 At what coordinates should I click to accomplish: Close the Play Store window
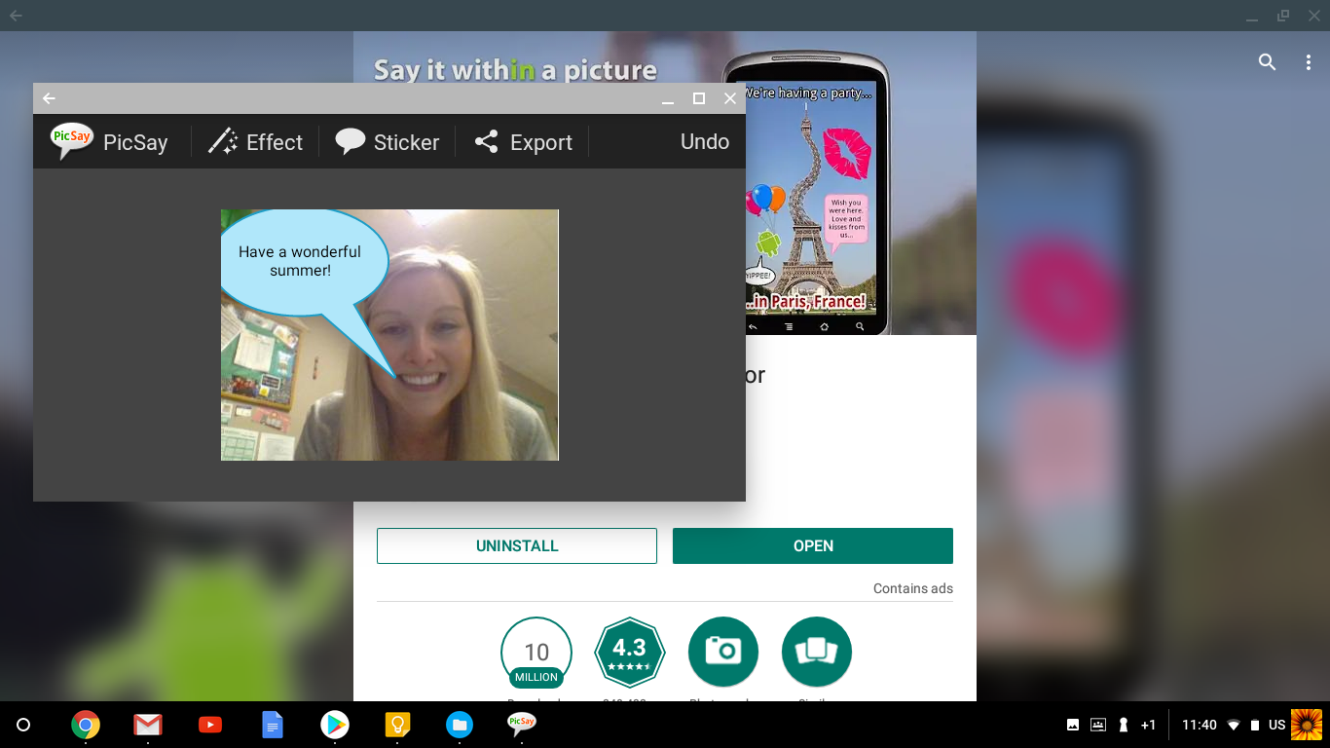point(1313,16)
